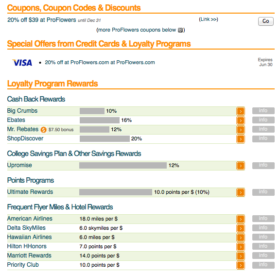Show info for Delta SkyMiles
The height and width of the screenshot is (274, 280).
263,228
